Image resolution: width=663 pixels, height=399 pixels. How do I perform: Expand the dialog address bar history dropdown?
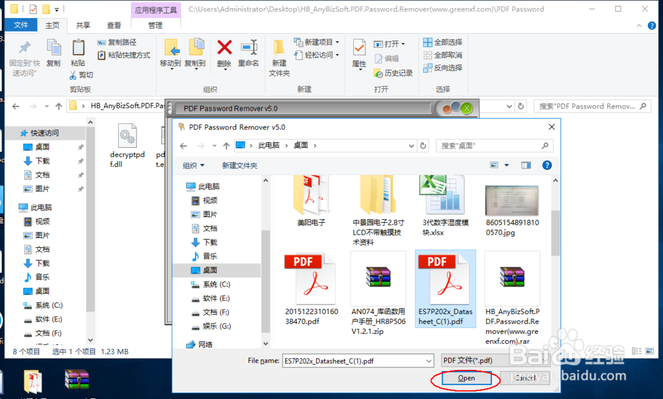(411, 146)
